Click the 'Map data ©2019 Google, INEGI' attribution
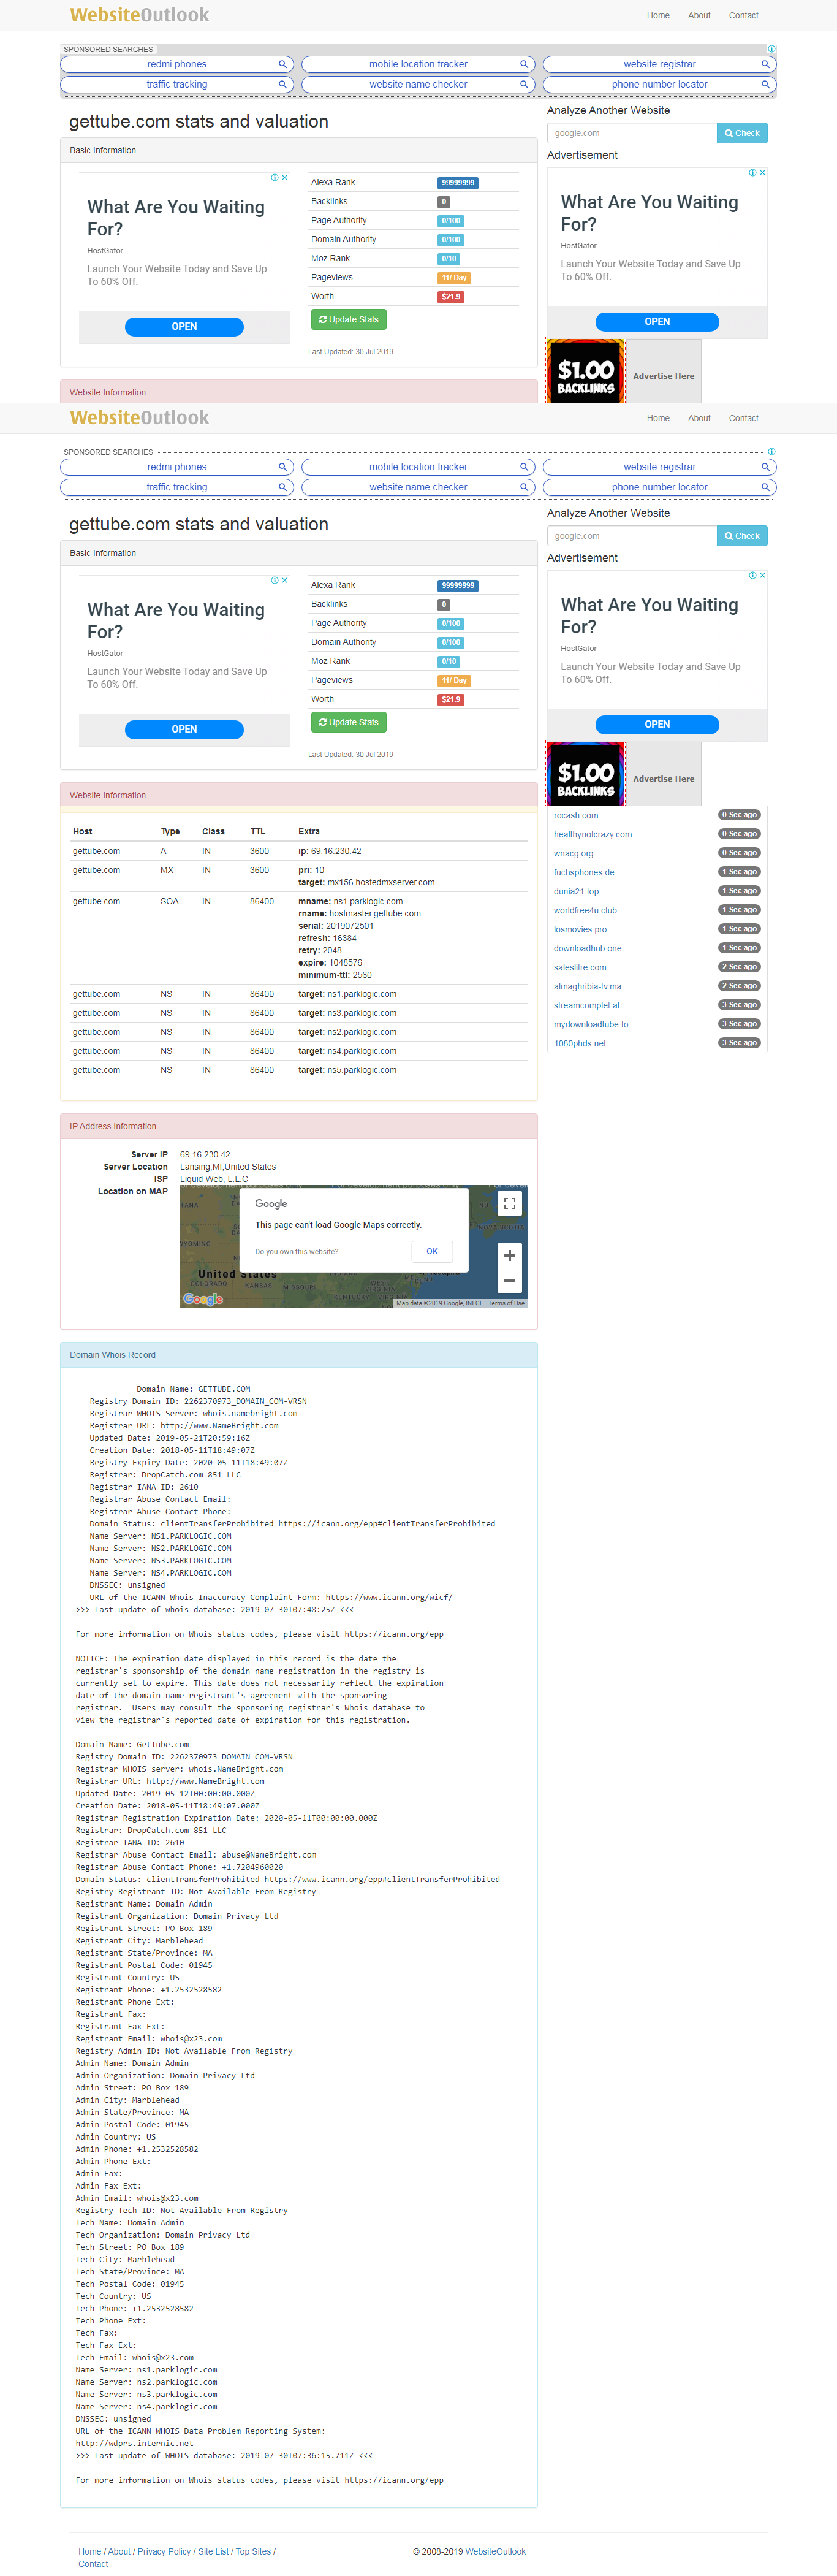Viewport: 837px width, 2576px height. [x=439, y=1303]
